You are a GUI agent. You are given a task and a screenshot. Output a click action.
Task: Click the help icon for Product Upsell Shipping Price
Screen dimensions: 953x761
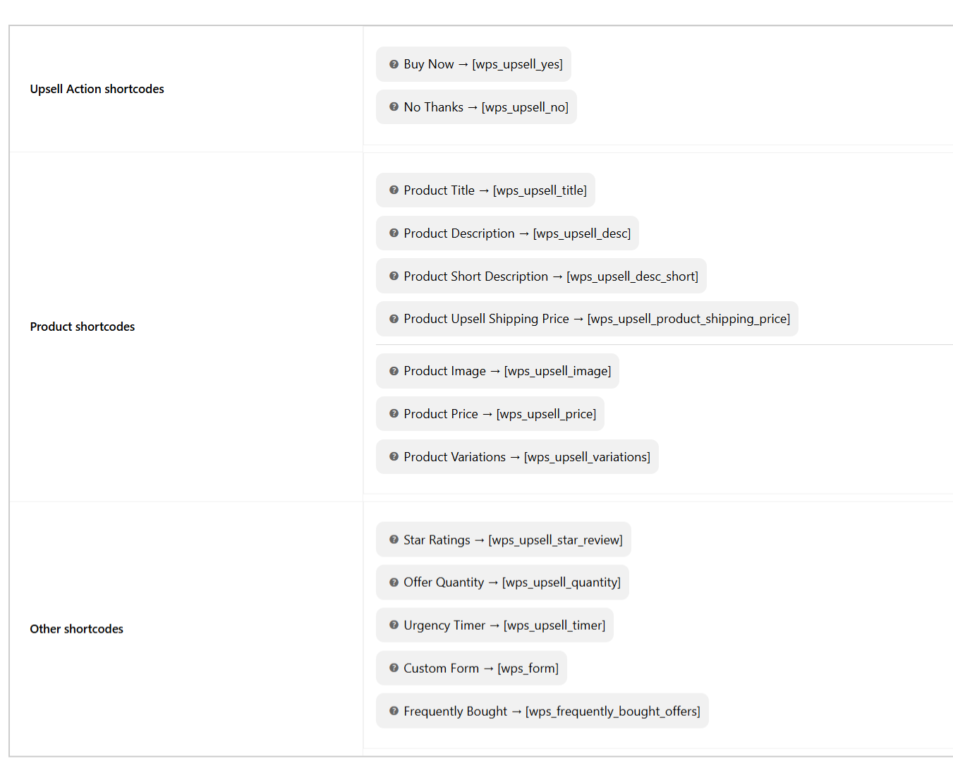(394, 319)
